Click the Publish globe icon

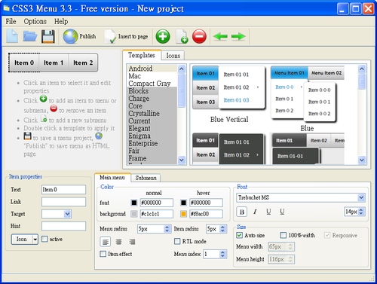coord(70,36)
